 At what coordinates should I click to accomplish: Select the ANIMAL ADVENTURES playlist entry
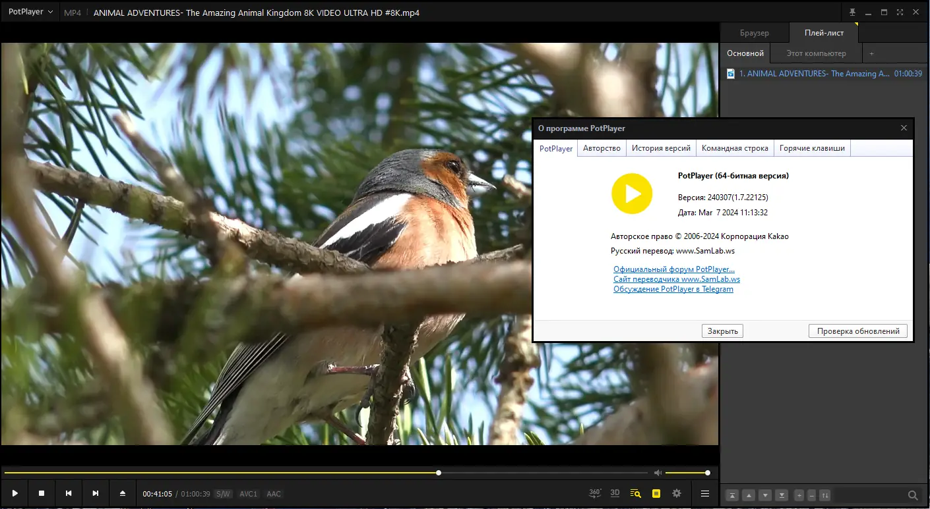[824, 74]
